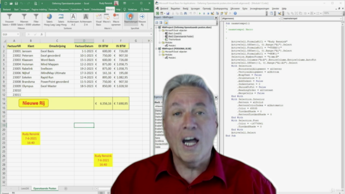The image size is (345, 194).
Task: Select Blad2 (Openstaande Posten) in project tree
Action: tap(181, 37)
